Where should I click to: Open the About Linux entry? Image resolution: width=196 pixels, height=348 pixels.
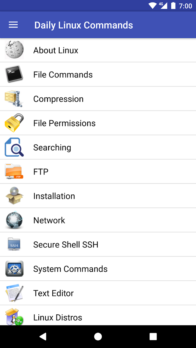point(98,50)
